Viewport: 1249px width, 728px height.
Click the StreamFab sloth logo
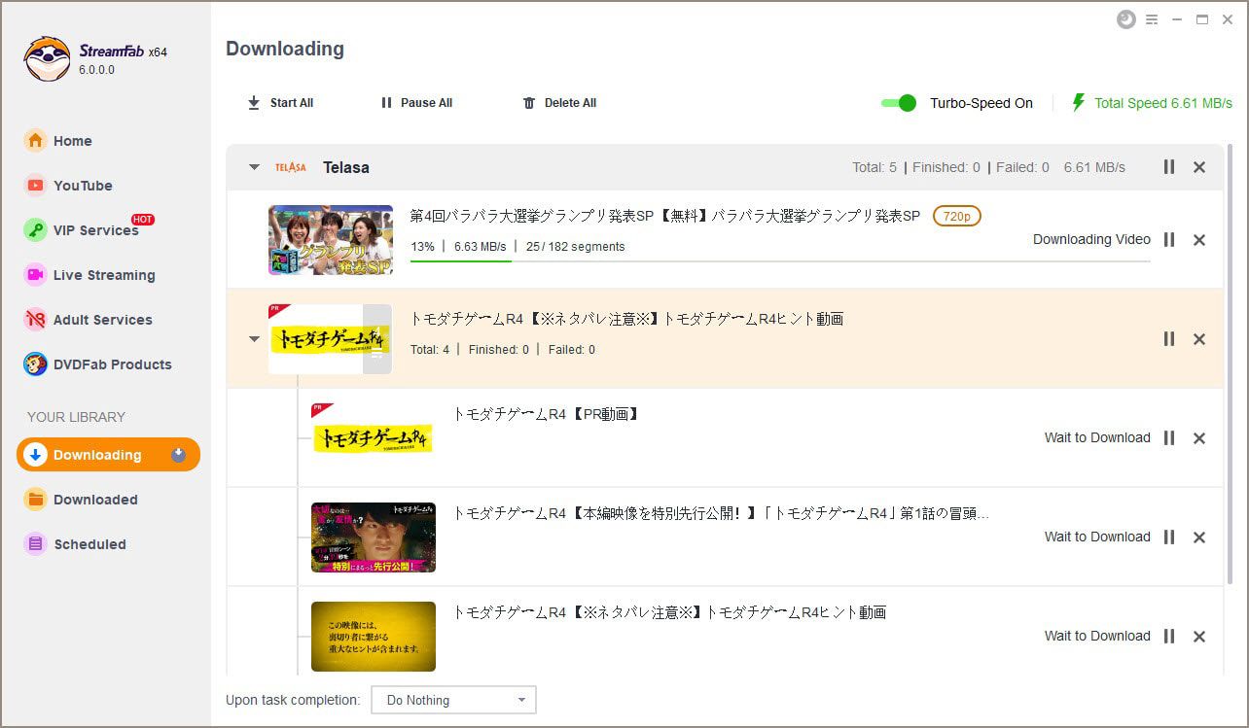[x=47, y=59]
